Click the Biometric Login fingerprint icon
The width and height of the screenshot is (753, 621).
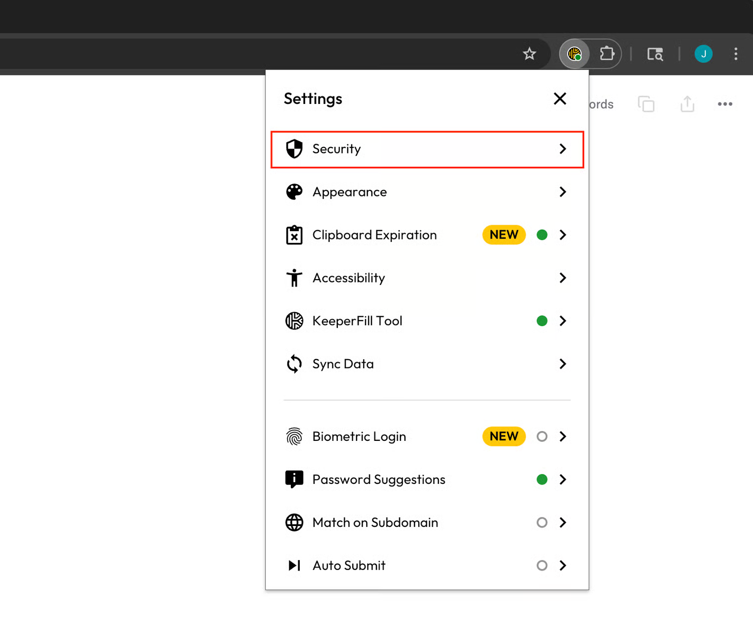coord(294,436)
